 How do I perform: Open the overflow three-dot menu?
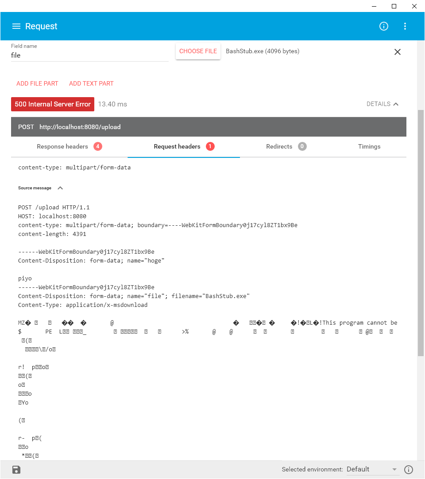pyautogui.click(x=405, y=26)
